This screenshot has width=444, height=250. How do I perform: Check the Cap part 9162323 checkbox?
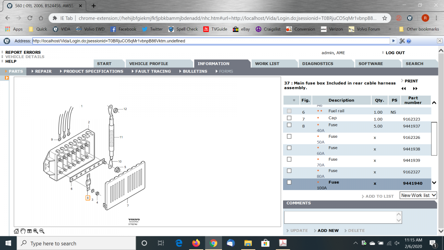coord(289,118)
